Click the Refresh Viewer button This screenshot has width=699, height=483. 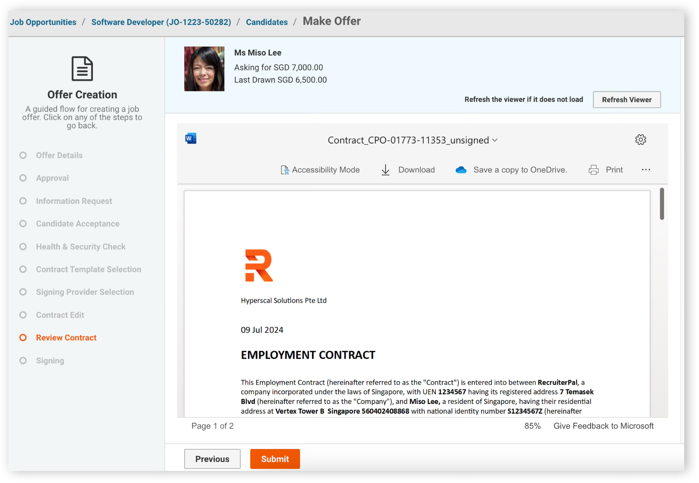click(627, 99)
